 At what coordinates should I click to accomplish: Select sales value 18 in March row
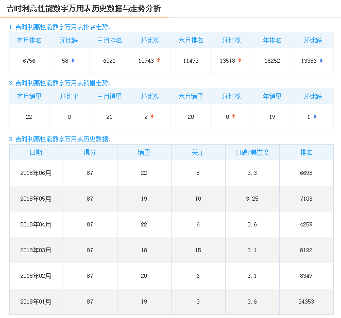144,250
